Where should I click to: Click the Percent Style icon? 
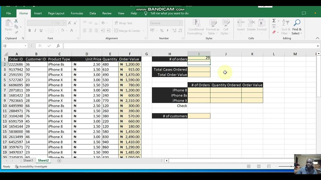point(162,30)
